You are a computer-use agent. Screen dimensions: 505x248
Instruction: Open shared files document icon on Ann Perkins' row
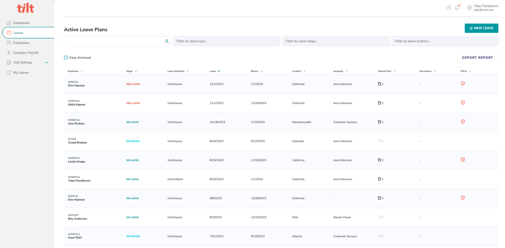point(379,122)
